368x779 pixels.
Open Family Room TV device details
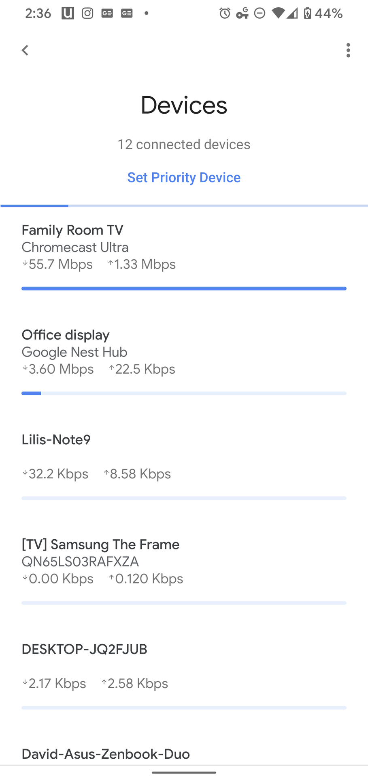pos(72,230)
